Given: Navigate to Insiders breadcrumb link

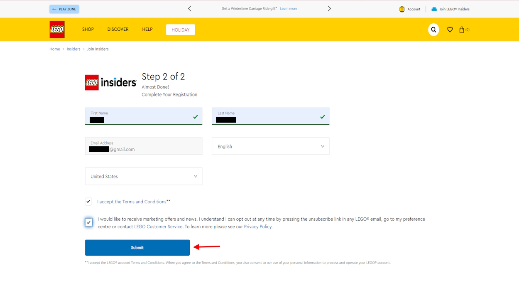Looking at the screenshot, I should pos(73,49).
